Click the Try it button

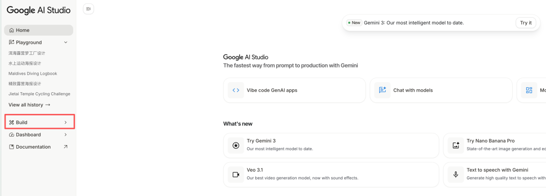pos(526,23)
